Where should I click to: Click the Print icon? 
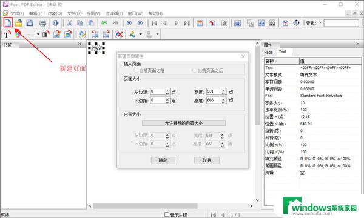(x=42, y=23)
